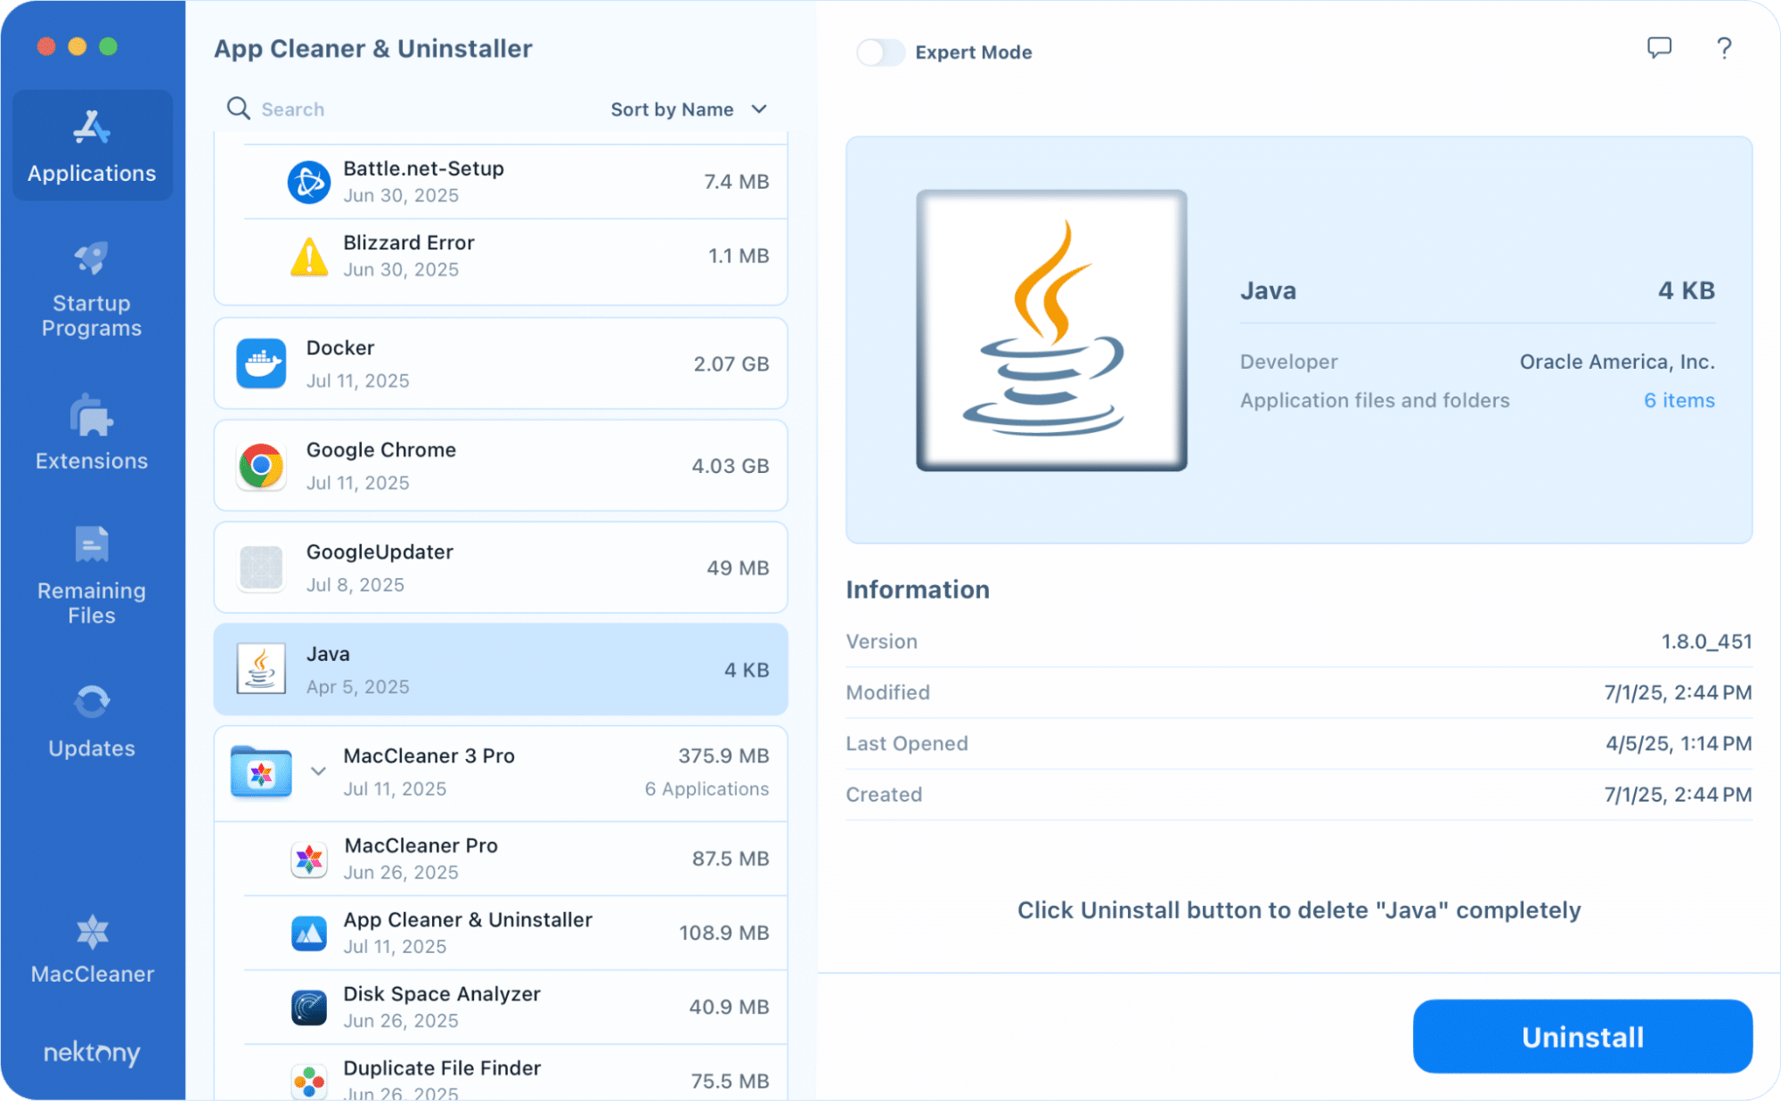Image resolution: width=1781 pixels, height=1101 pixels.
Task: Open the feedback chat bubble icon
Action: coord(1659,48)
